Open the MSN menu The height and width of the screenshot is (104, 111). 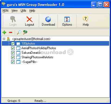[x=5, y=11]
